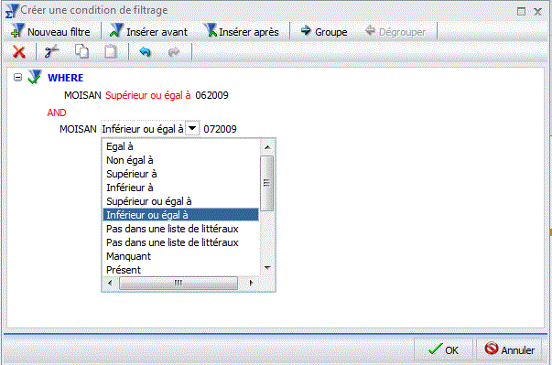Confirm with the OK button

click(443, 349)
